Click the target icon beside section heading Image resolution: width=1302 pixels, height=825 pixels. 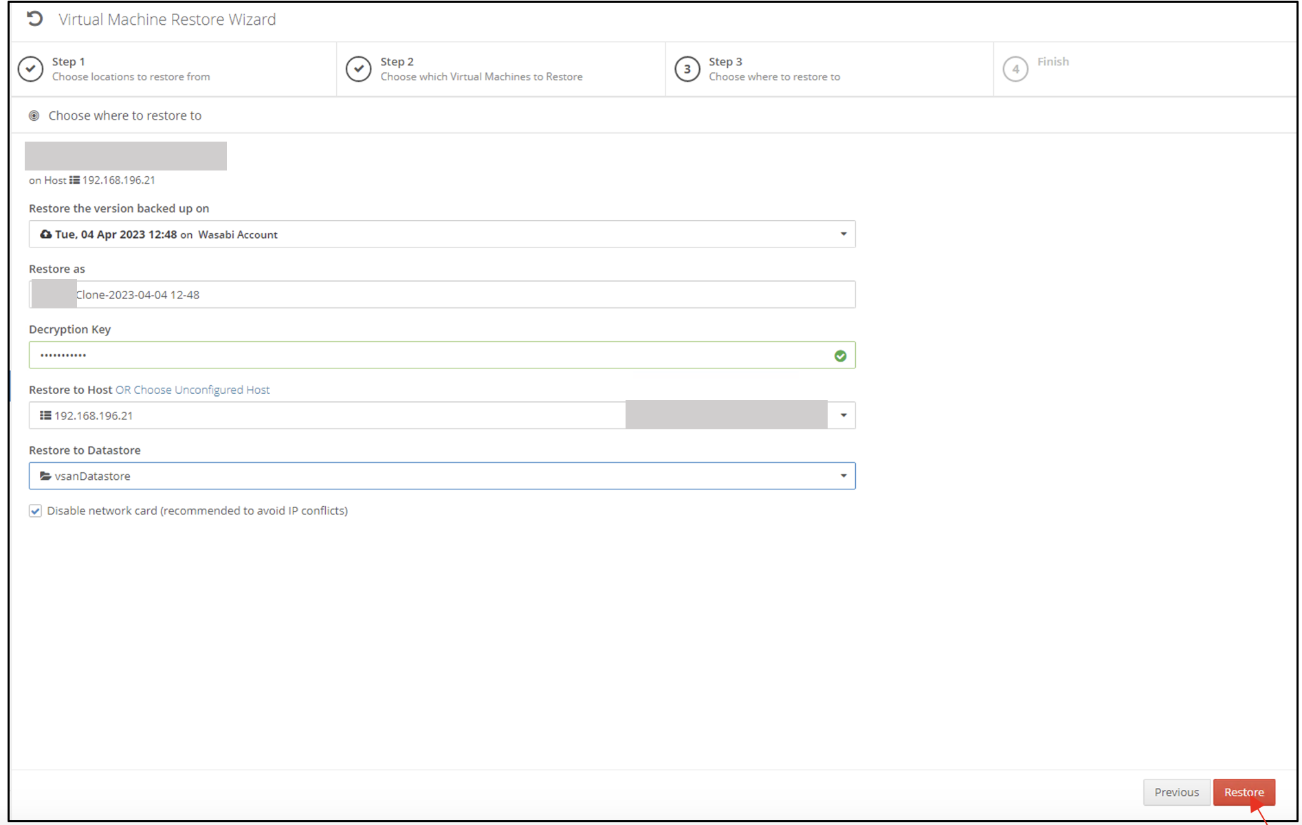pos(34,115)
